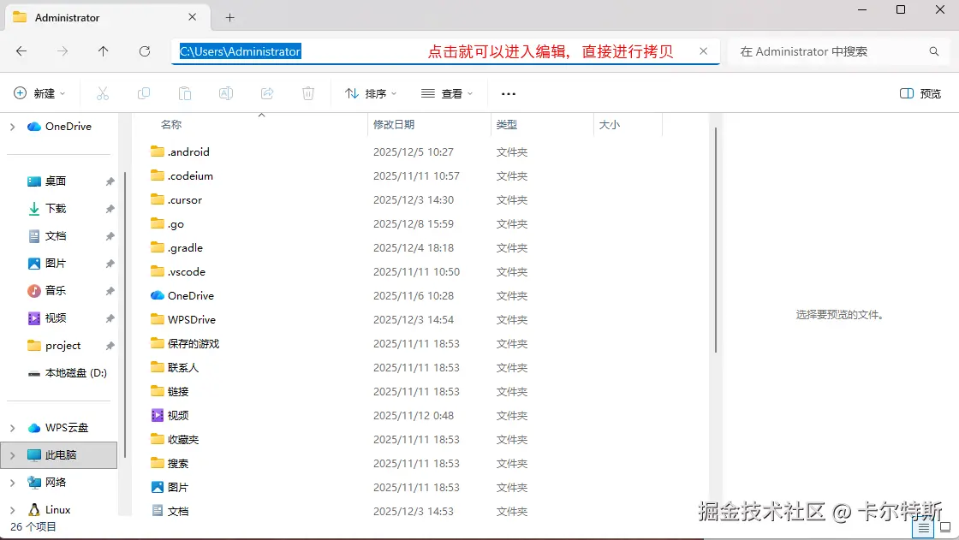The width and height of the screenshot is (959, 540).
Task: Open 视频 in the quick access list
Action: coord(55,318)
